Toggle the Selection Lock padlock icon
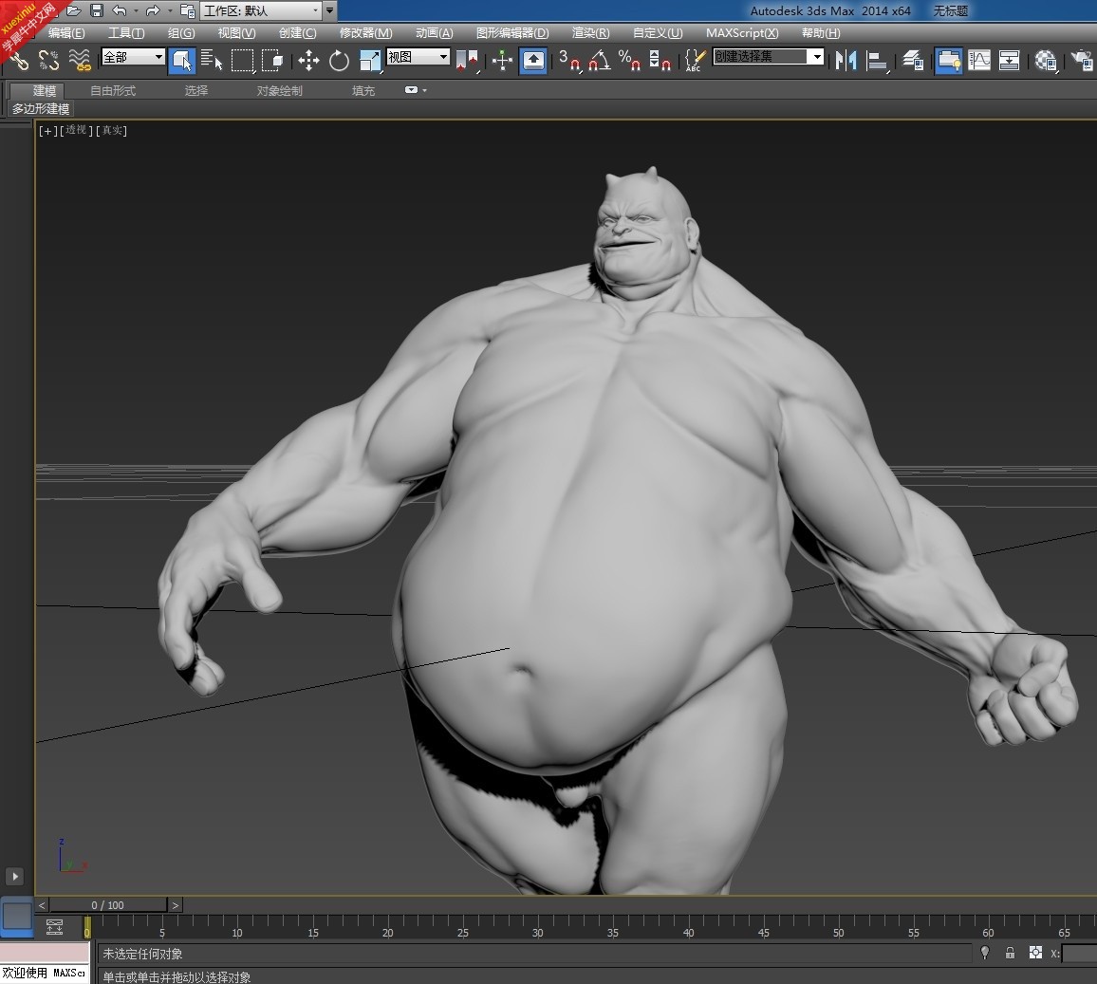Viewport: 1097px width, 984px height. point(1010,953)
